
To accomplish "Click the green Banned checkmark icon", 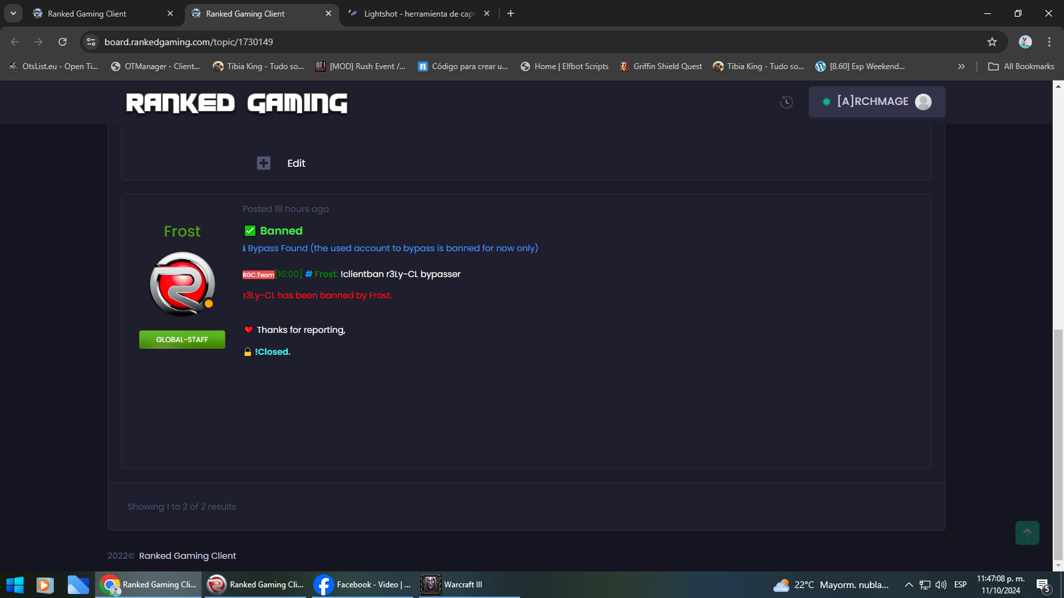I will pyautogui.click(x=250, y=231).
